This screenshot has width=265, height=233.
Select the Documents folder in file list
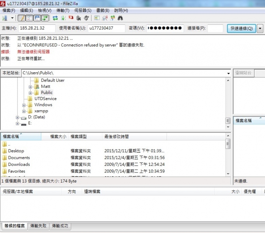coord(19,157)
